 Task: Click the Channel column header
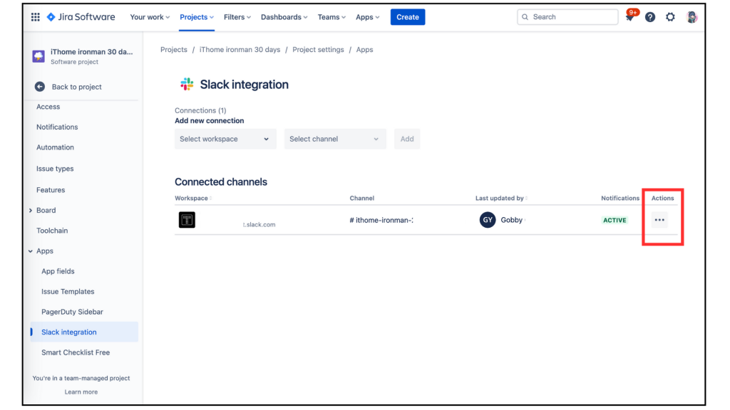pos(361,198)
